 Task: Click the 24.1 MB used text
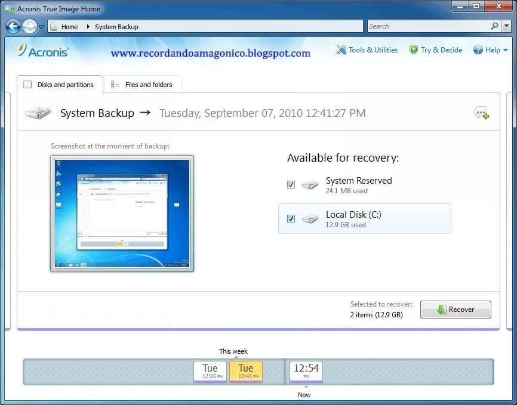tap(346, 191)
